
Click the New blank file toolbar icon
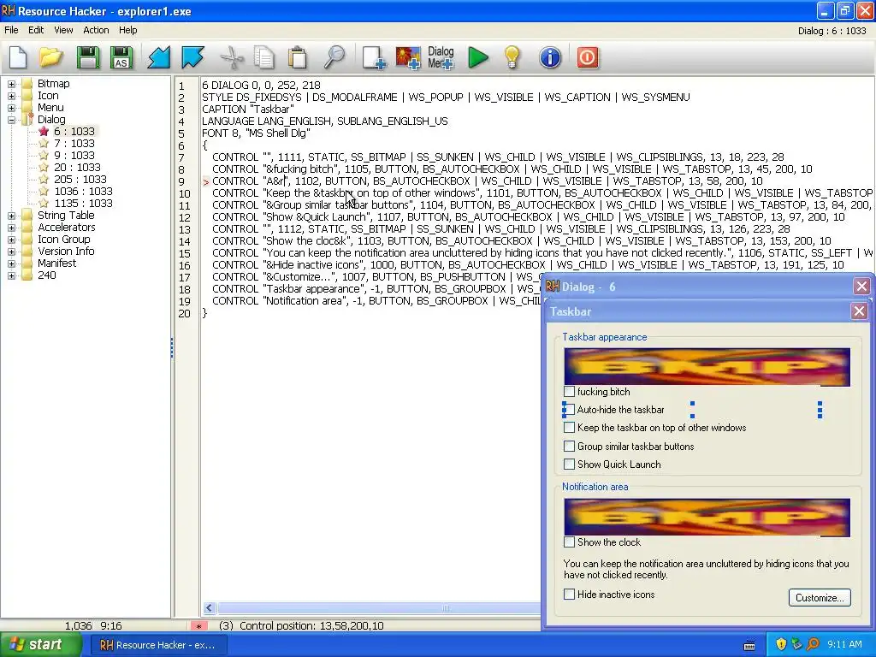tap(18, 57)
